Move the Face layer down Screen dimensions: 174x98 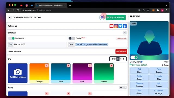[x=121, y=88]
